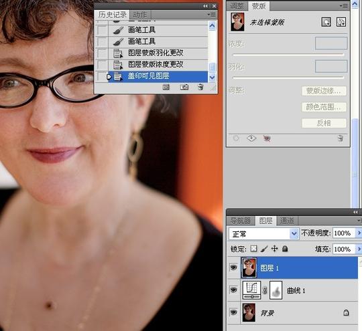Click the mask thumbnail in Masks panel

(237, 22)
